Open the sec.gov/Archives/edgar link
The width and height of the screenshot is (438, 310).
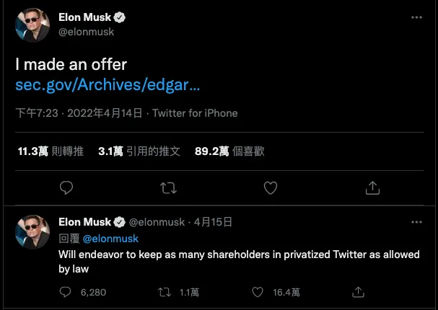tap(108, 86)
